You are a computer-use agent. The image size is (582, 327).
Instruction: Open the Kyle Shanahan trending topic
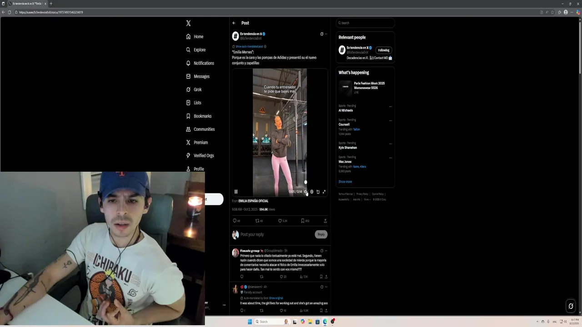(x=348, y=148)
